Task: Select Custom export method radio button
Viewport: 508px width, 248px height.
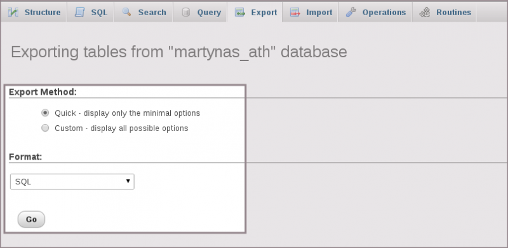Action: (45, 128)
